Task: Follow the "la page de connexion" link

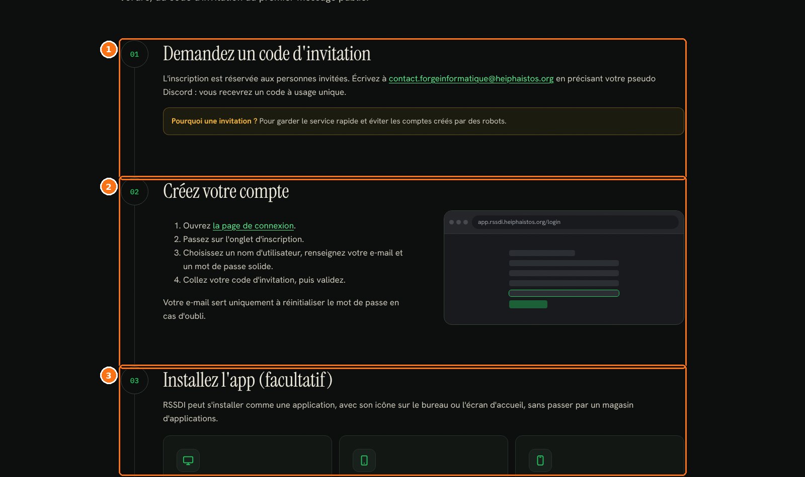Action: 253,225
